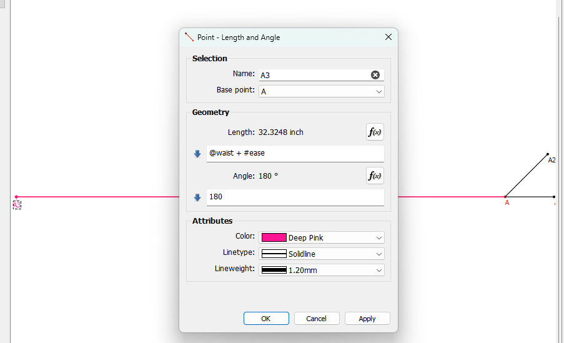Screen dimensions: 564x343
Task: Click the red line icon in the dialog title
Action: click(x=189, y=37)
